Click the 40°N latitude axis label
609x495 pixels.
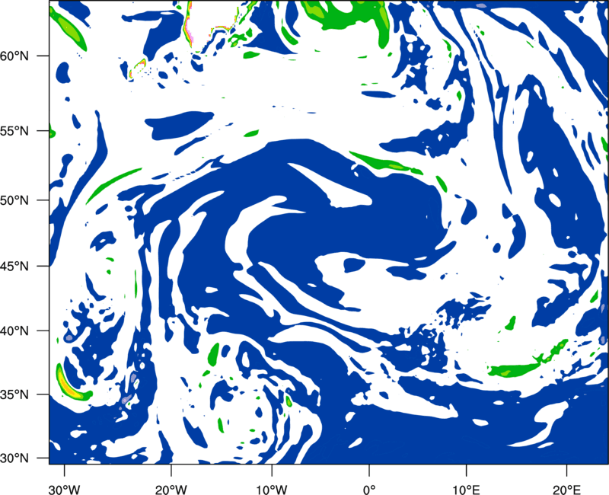tap(14, 331)
